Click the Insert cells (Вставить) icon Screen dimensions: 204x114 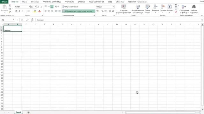156,7
